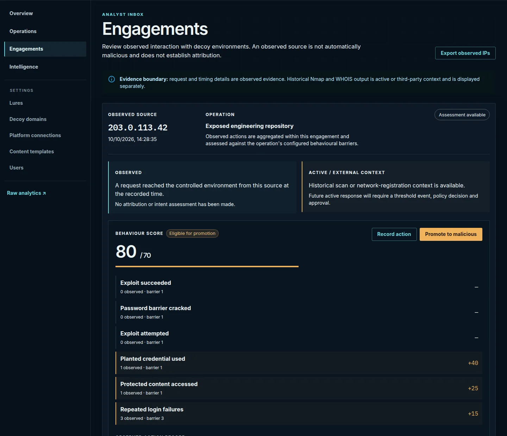The width and height of the screenshot is (507, 436).
Task: Go to Overview in sidebar
Action: coord(45,13)
